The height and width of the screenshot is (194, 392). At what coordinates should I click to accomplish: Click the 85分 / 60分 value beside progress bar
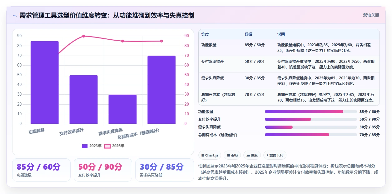370,112
